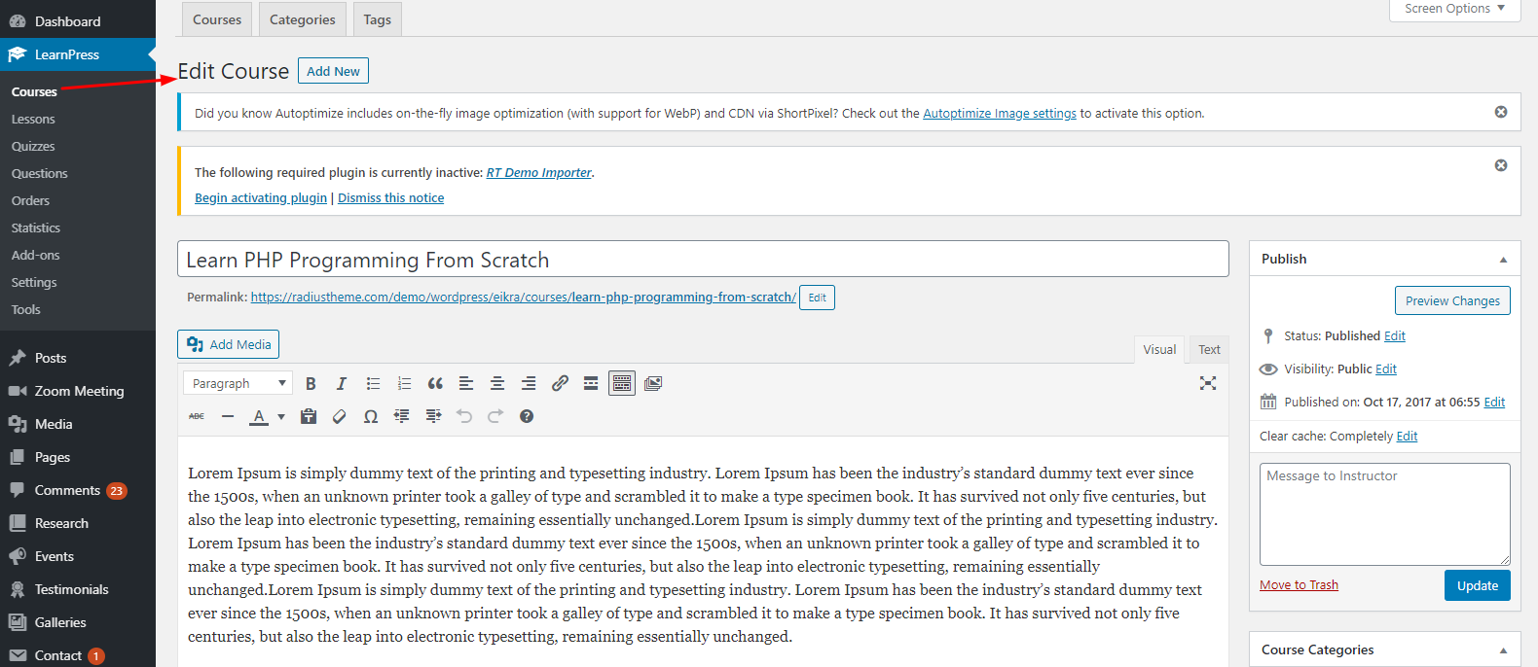Apply bold formatting in editor toolbar
This screenshot has width=1538, height=667.
coord(311,383)
